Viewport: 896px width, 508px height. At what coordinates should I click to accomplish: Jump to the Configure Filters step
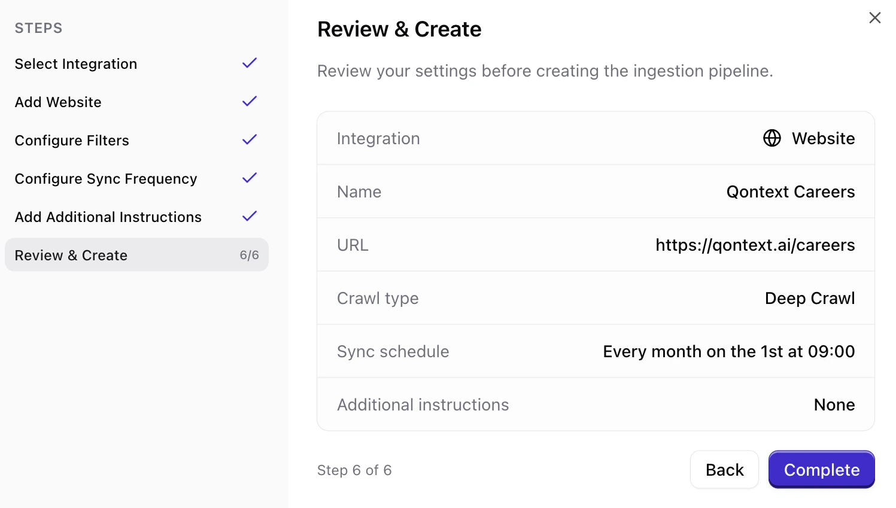pos(71,141)
